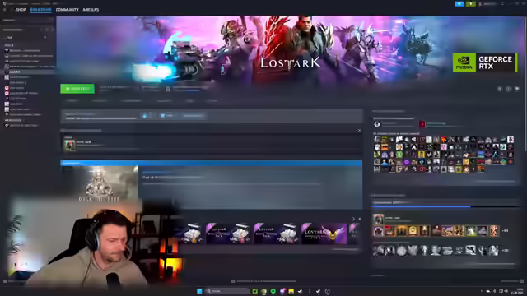Open the last unlocked achievement icon with the red X

click(x=494, y=231)
